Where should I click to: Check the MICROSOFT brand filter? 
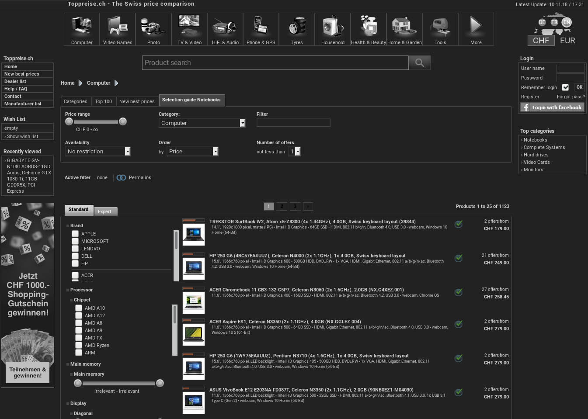click(75, 241)
